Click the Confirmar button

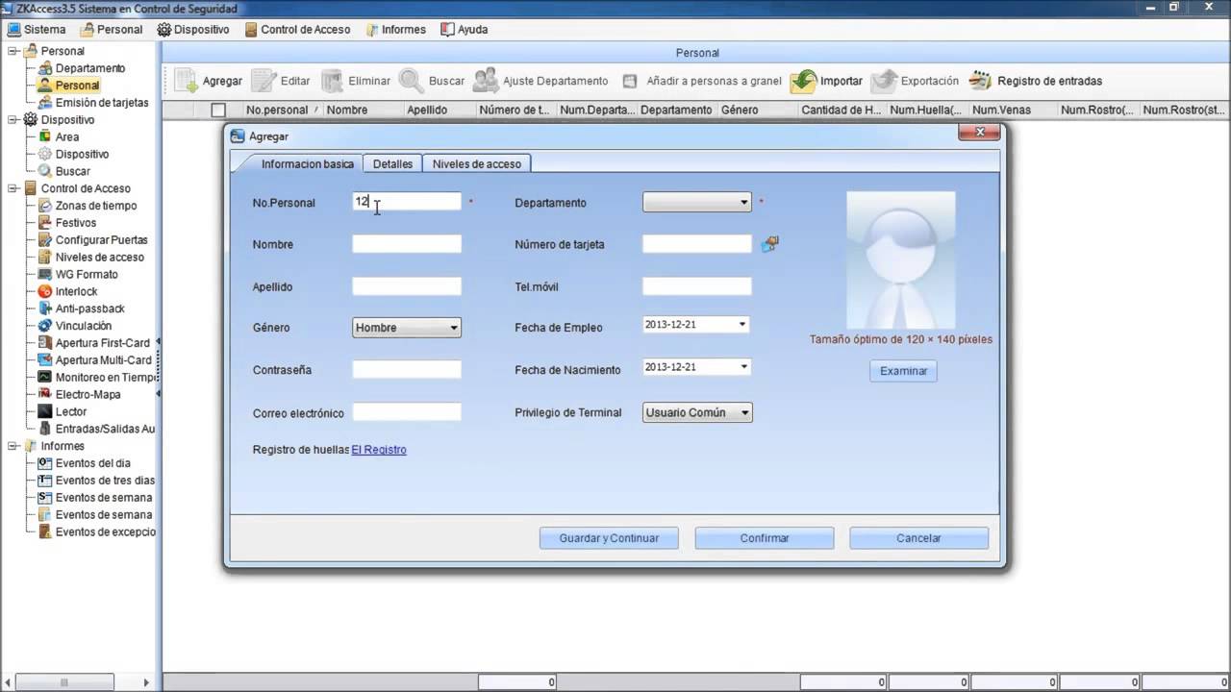pos(765,538)
